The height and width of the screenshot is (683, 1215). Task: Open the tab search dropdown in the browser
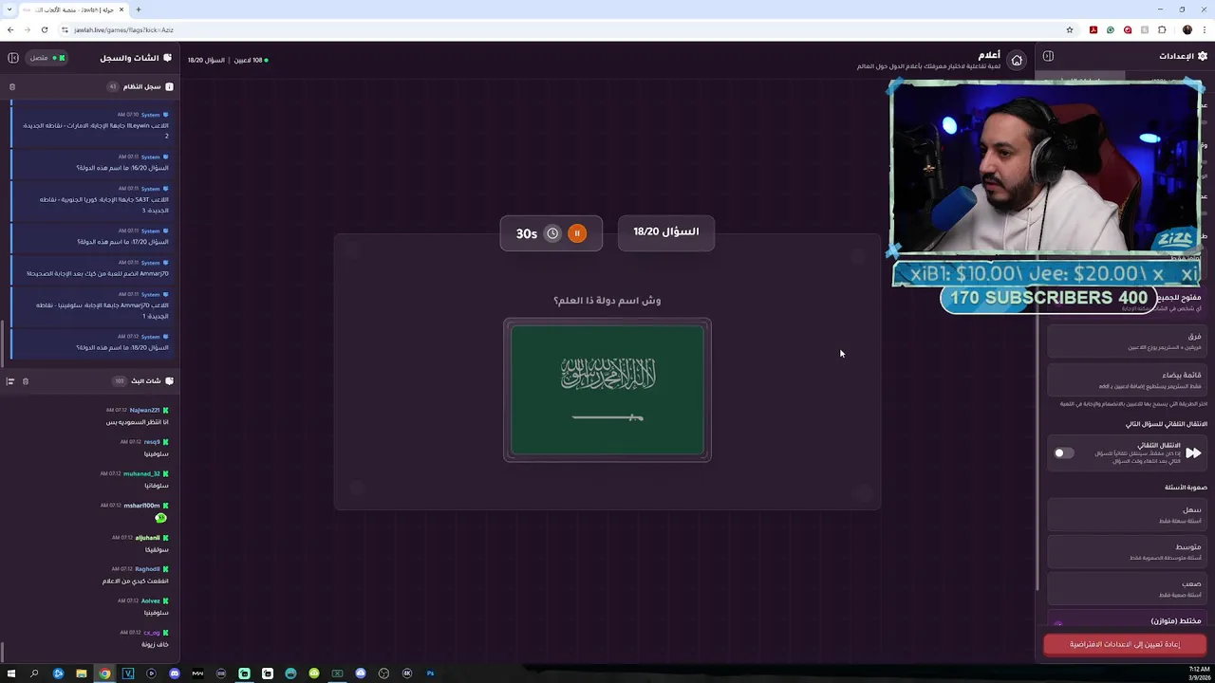(x=9, y=9)
